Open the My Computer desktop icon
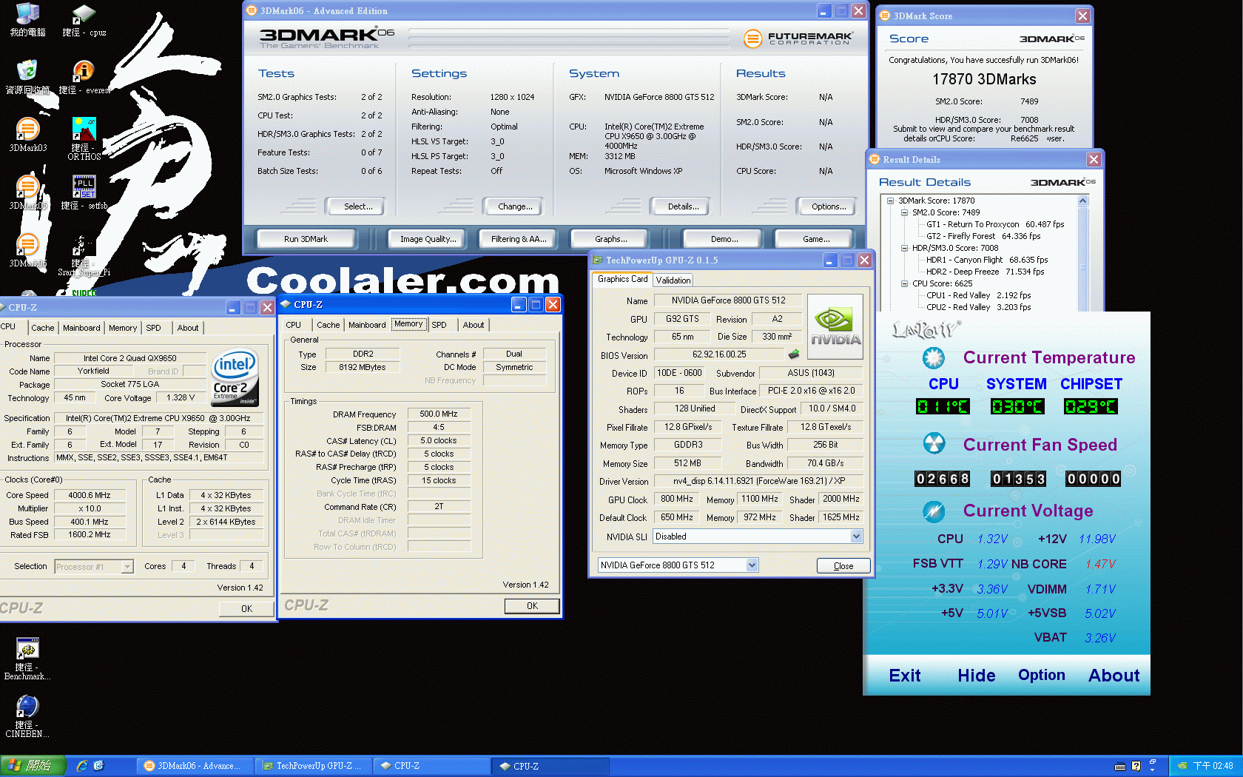The width and height of the screenshot is (1243, 777). [27, 20]
